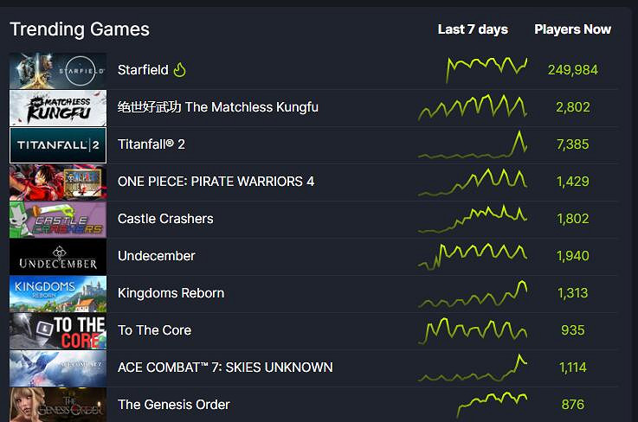This screenshot has height=422, width=638.
Task: Open the Starfield game thumbnail
Action: point(58,71)
